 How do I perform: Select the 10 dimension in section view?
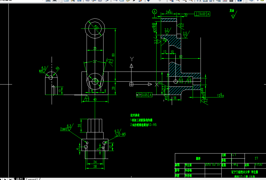[x=172, y=52]
